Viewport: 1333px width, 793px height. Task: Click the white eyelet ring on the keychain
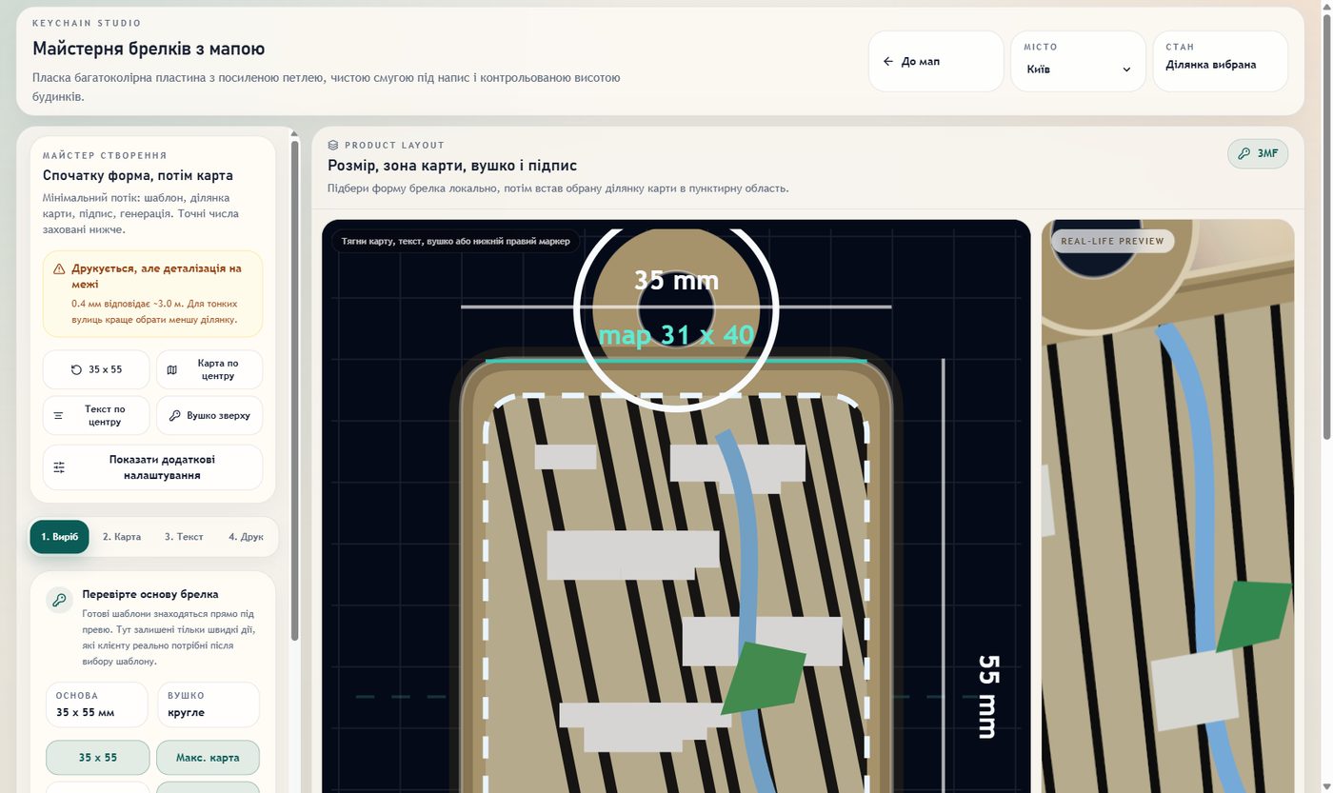tap(676, 308)
